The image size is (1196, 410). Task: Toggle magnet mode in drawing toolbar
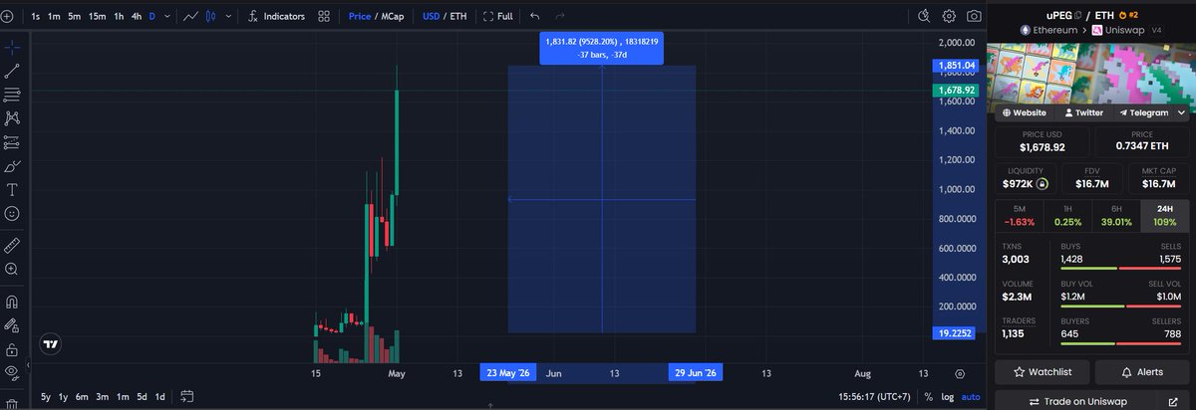click(12, 302)
